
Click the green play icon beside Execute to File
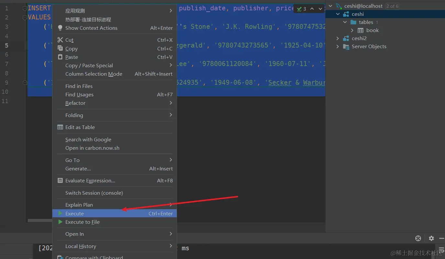[x=60, y=222]
